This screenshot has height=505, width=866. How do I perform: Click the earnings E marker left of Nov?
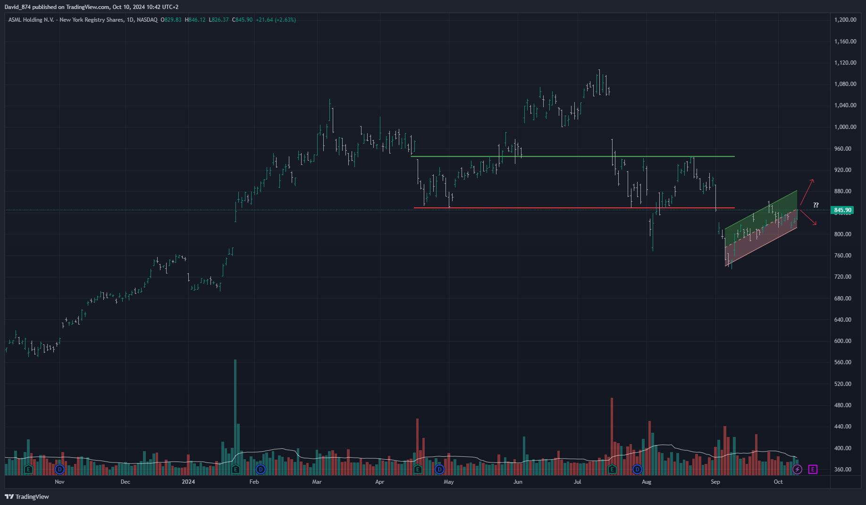coord(28,469)
